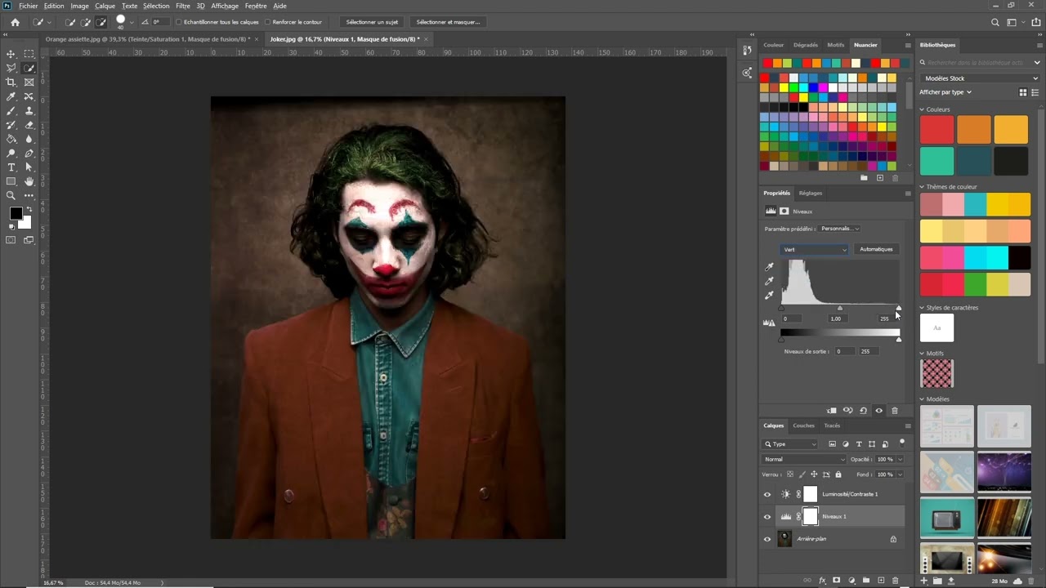Open the Fenêtre menu

point(256,6)
